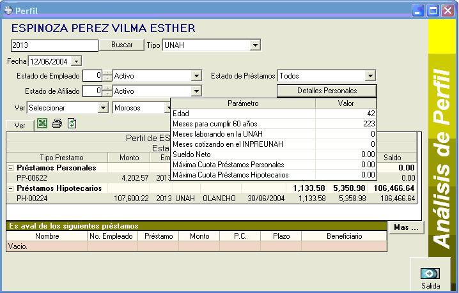Open the Morosos combo box
Screen dimensions: 459x293
(142, 108)
